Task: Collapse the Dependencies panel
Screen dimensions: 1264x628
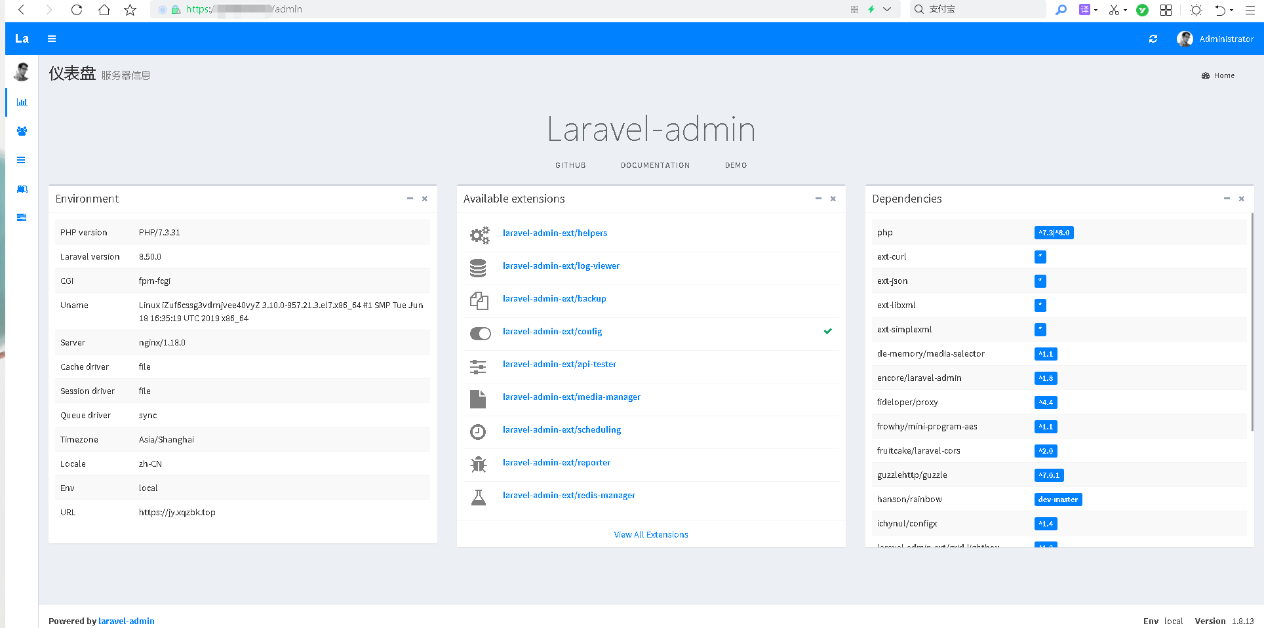Action: [1227, 199]
